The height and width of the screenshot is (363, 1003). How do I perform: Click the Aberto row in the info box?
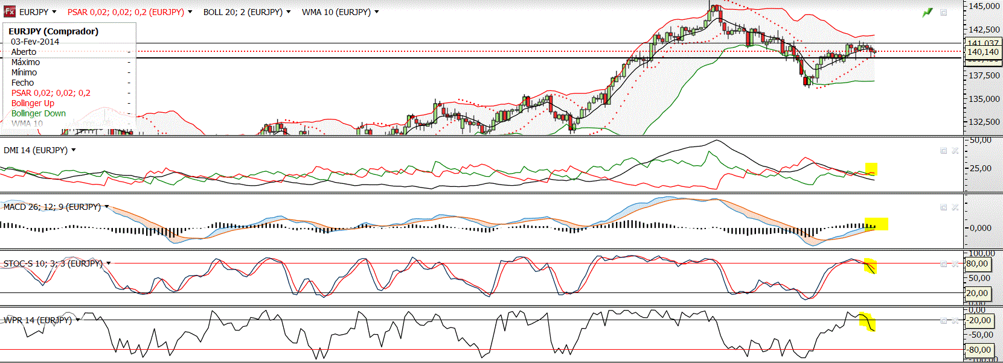pyautogui.click(x=70, y=52)
